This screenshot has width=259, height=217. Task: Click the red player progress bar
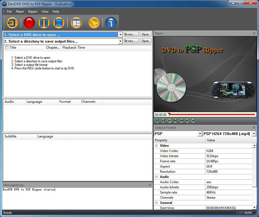pyautogui.click(x=212, y=114)
